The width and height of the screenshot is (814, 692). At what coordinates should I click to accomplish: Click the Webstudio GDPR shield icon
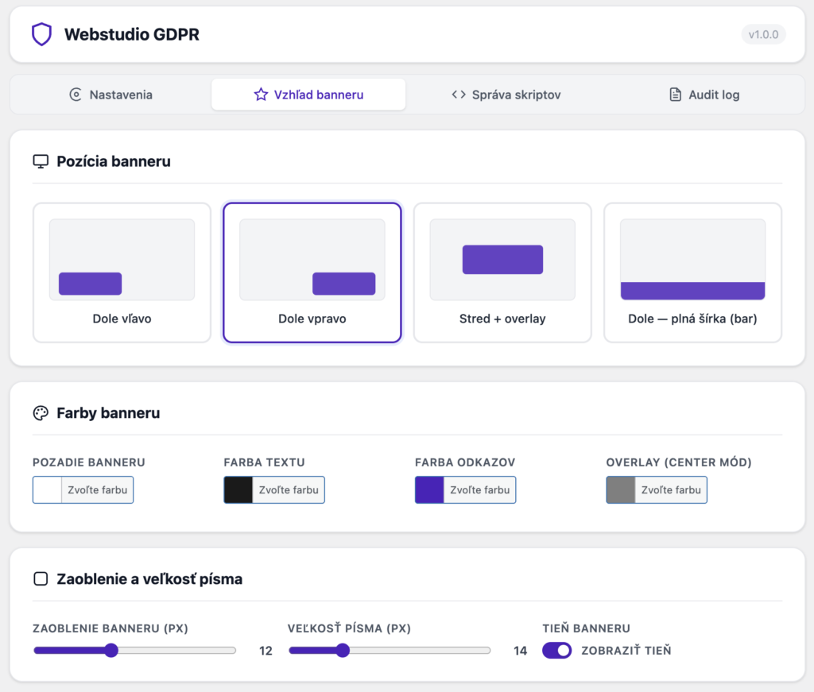41,34
